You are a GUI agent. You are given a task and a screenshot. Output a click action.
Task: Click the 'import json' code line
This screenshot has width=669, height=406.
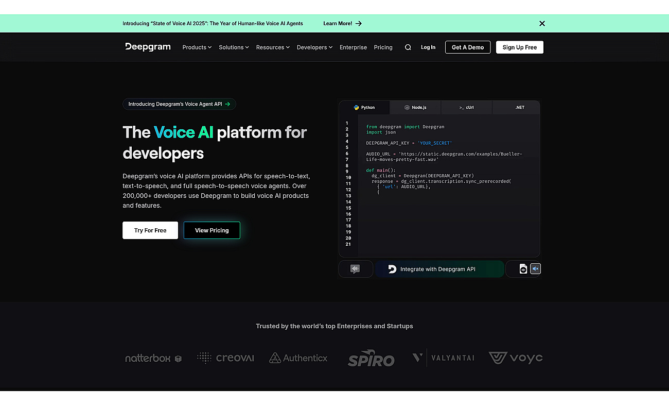click(x=381, y=132)
